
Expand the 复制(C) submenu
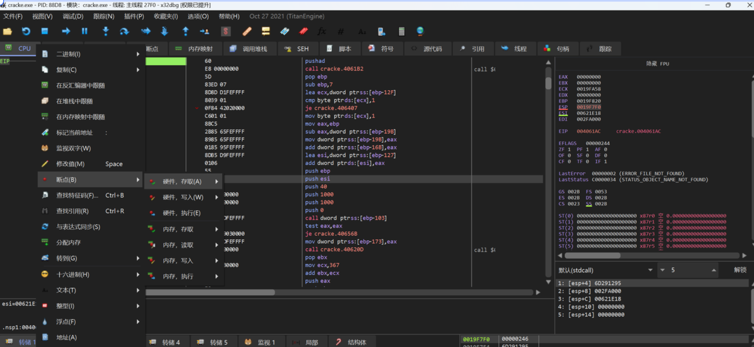(x=91, y=70)
